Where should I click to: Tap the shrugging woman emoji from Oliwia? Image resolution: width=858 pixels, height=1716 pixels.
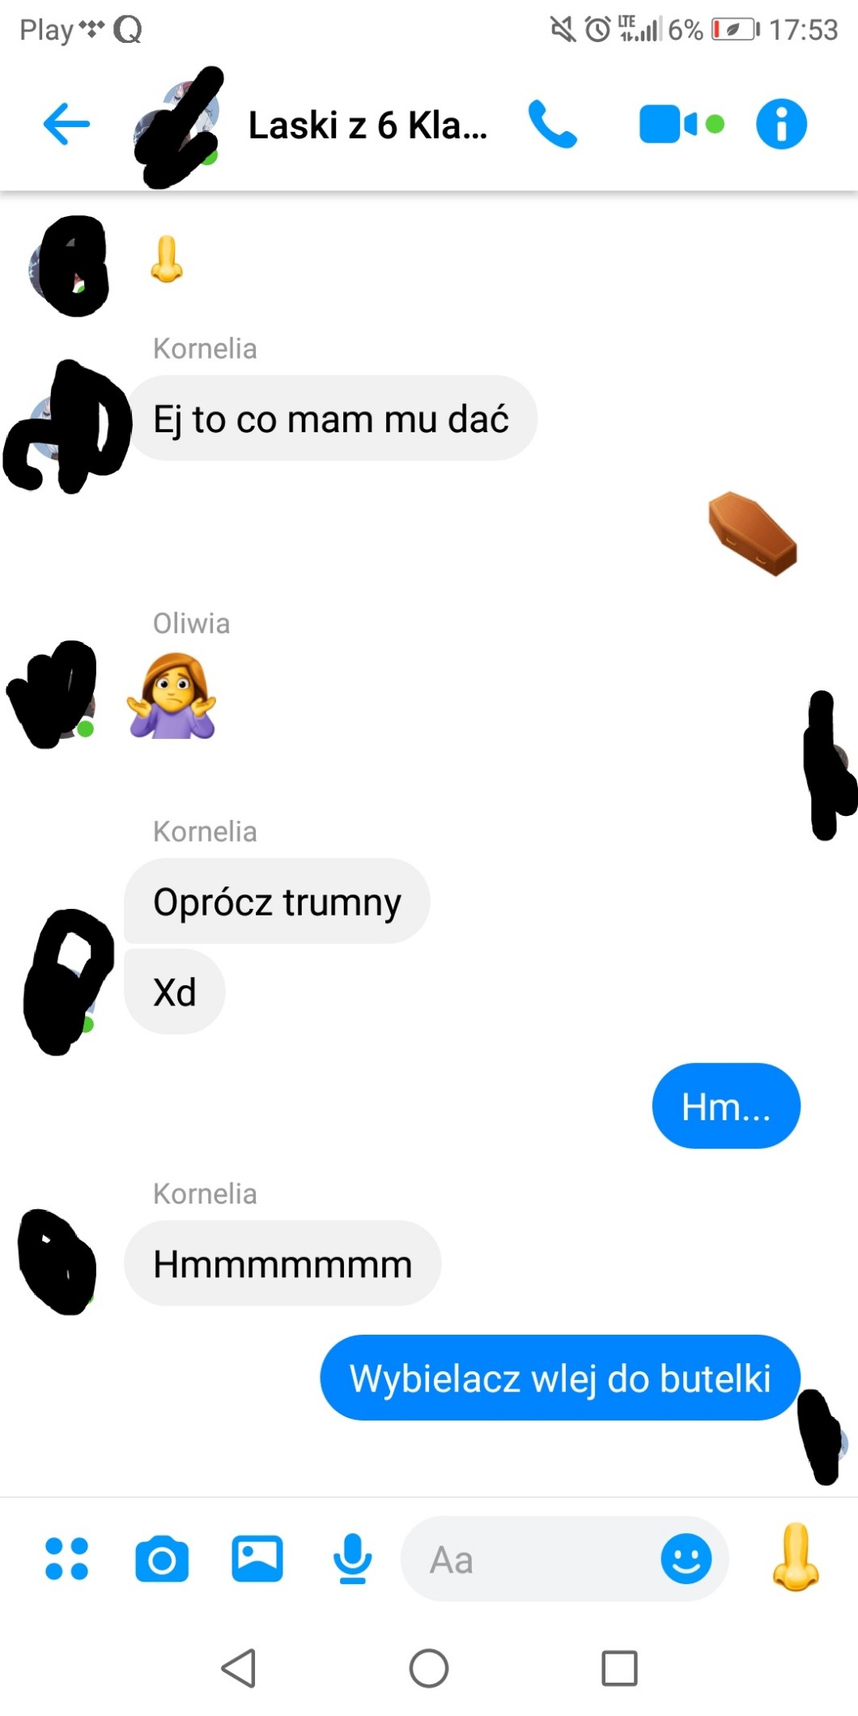click(x=172, y=695)
